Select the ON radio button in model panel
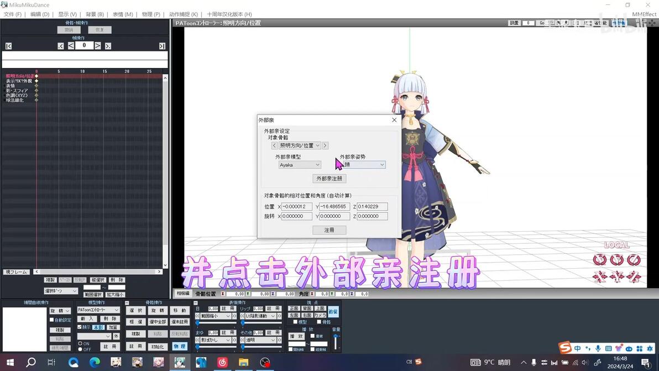Image resolution: width=659 pixels, height=371 pixels. coord(80,344)
